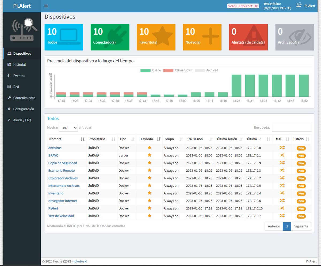Go to Siguiente page
The height and width of the screenshot is (266, 321).
coord(301,226)
